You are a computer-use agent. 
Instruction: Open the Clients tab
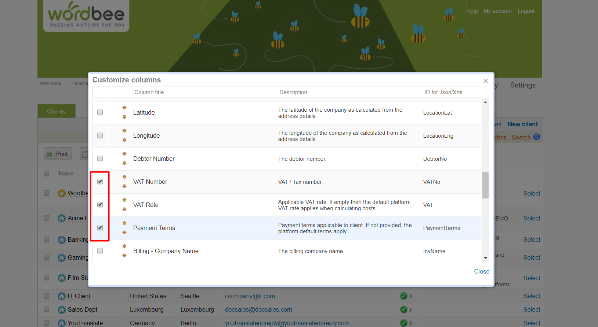click(x=57, y=111)
